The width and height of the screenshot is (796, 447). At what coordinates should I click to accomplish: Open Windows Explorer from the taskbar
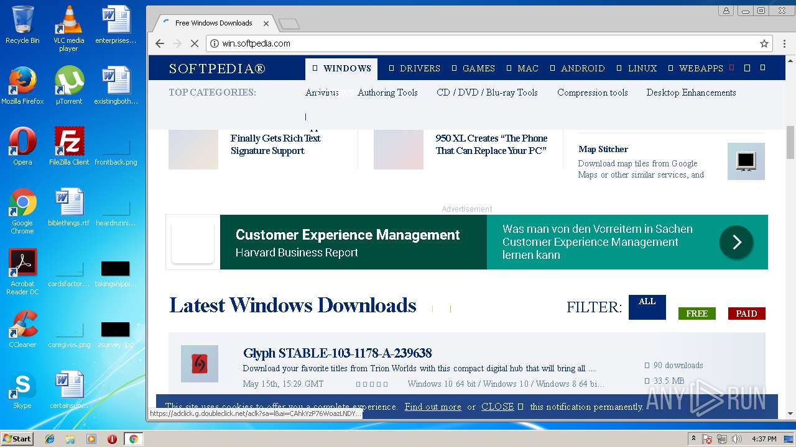[70, 439]
